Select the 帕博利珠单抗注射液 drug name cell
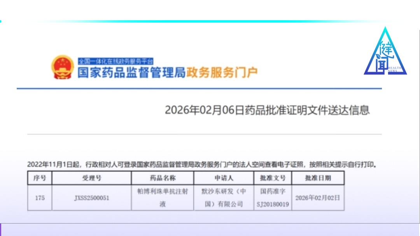Image resolution: width=420 pixels, height=236 pixels. 163,198
